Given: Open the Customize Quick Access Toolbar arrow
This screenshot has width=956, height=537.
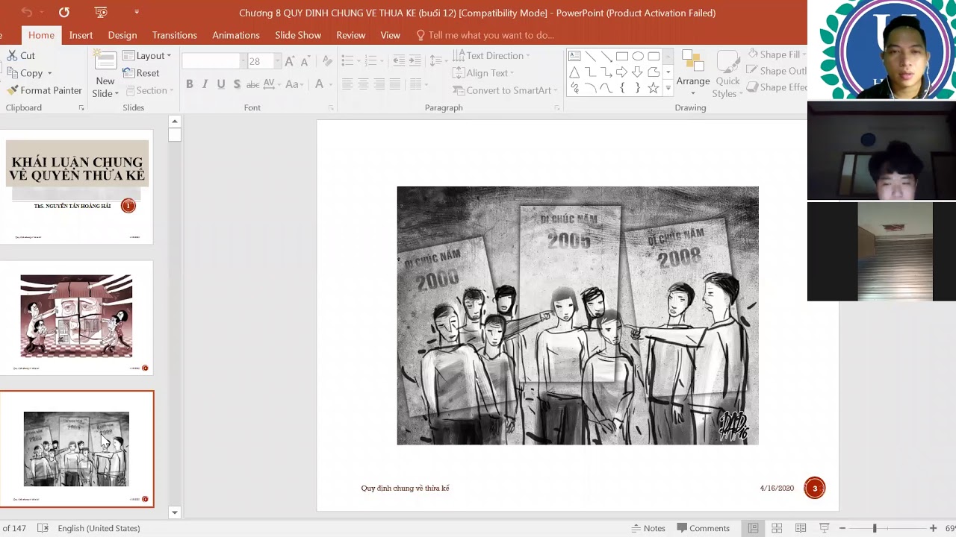Looking at the screenshot, I should coord(136,13).
